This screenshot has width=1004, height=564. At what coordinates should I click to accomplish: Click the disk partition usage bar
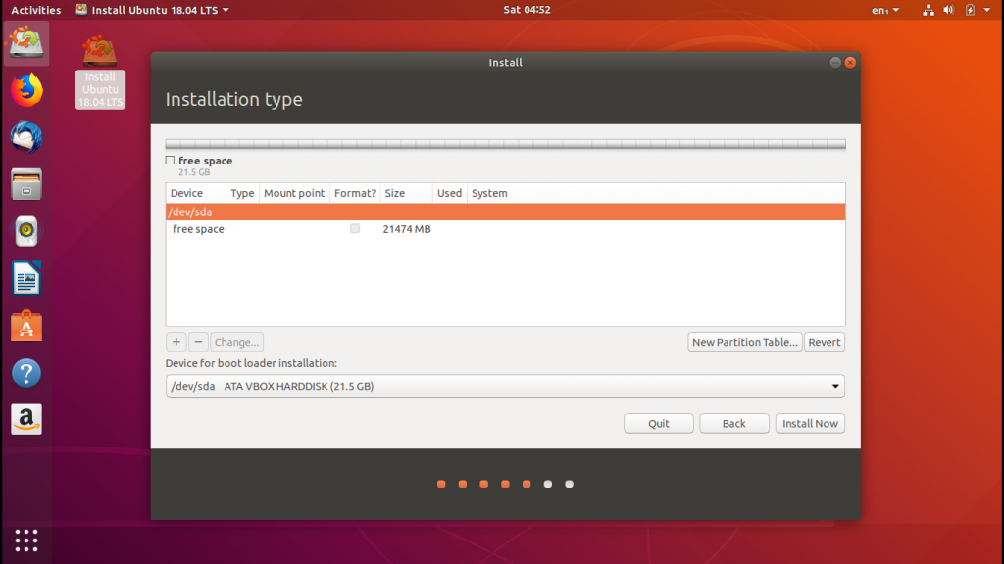(x=505, y=144)
